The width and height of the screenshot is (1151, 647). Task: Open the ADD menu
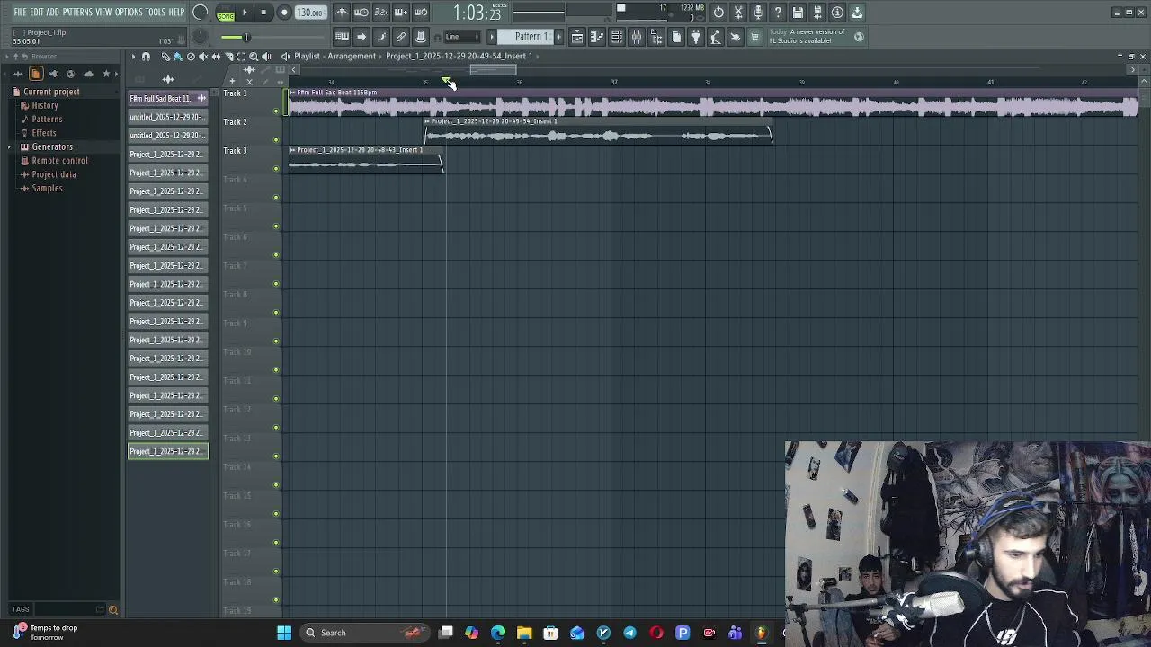point(53,13)
